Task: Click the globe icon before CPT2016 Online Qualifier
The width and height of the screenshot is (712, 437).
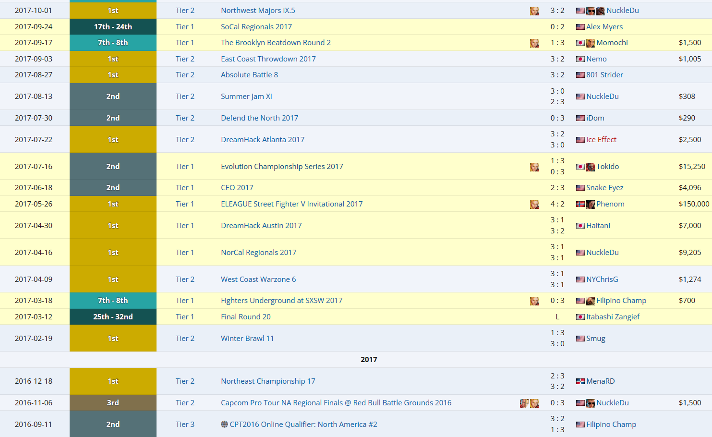Action: pyautogui.click(x=224, y=425)
